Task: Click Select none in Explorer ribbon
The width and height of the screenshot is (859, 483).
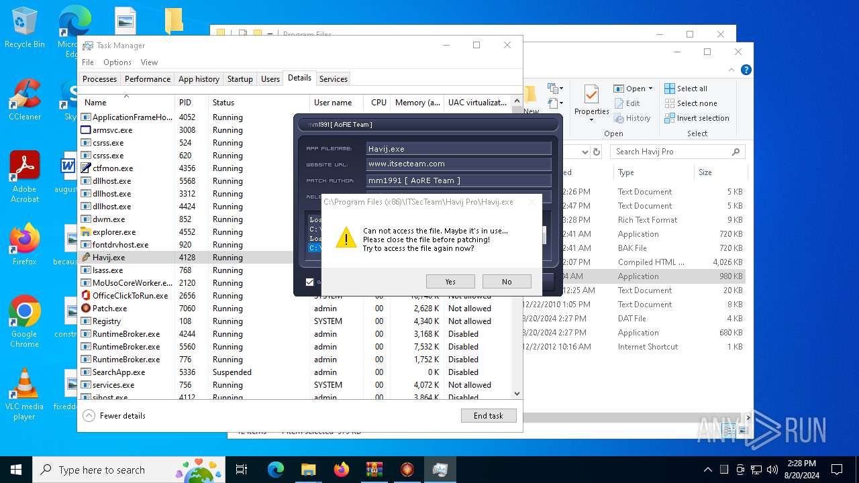Action: [691, 103]
